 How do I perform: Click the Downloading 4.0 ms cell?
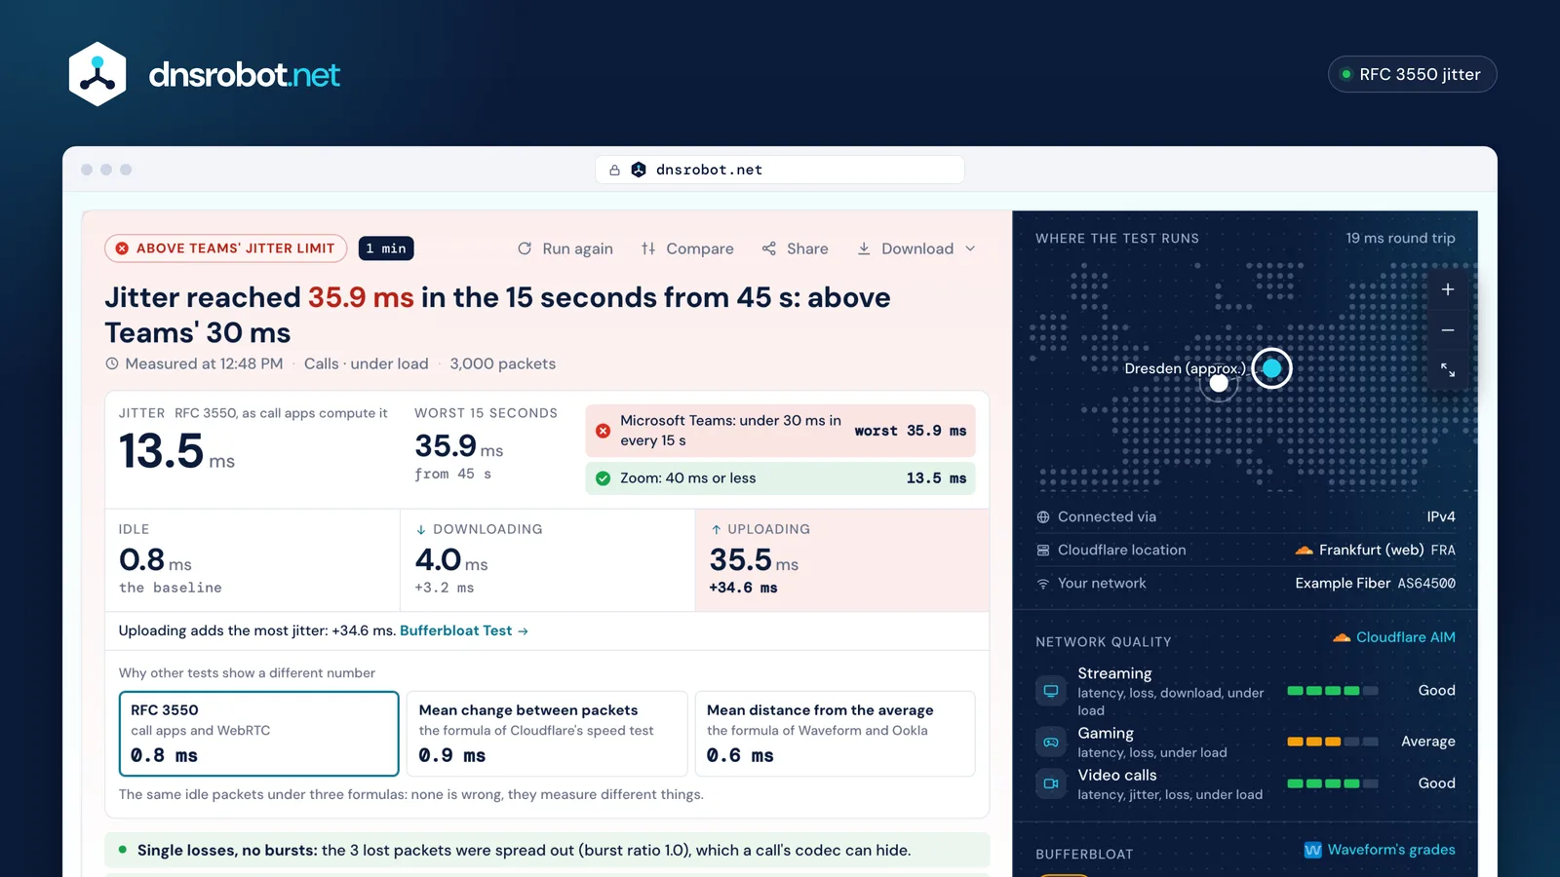[x=547, y=560]
